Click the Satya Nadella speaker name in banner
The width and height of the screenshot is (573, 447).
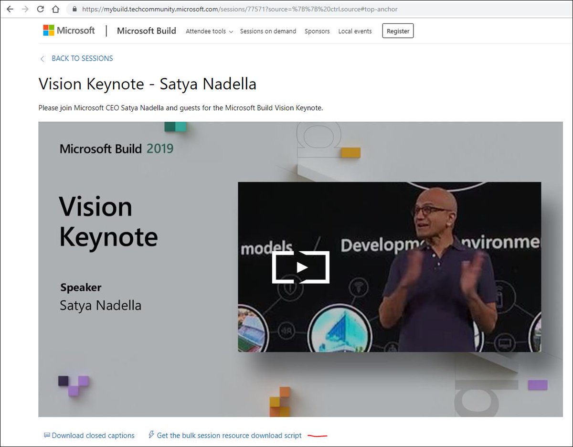point(100,306)
